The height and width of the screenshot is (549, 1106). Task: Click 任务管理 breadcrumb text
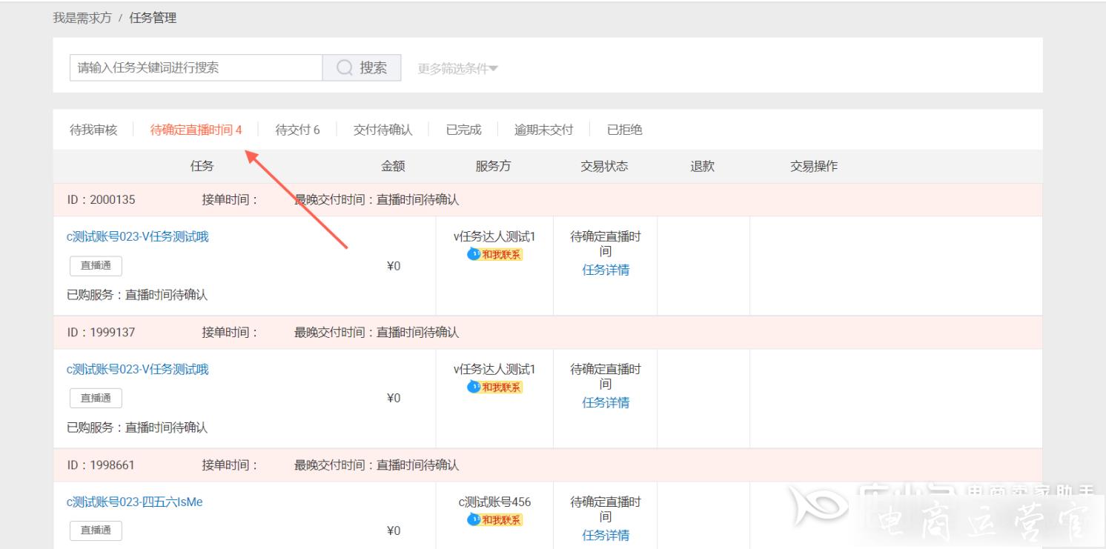tap(153, 18)
